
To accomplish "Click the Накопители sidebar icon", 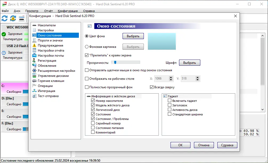I will tap(34, 25).
